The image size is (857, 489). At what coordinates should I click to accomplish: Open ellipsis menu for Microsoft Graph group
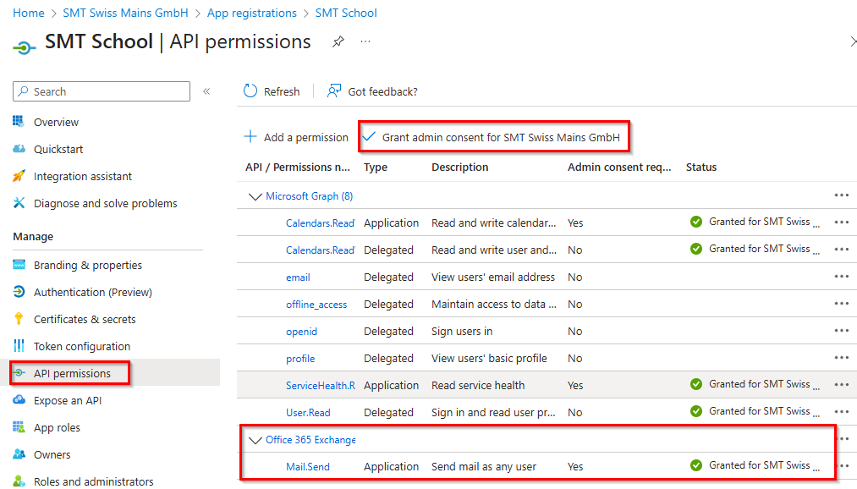click(x=841, y=195)
